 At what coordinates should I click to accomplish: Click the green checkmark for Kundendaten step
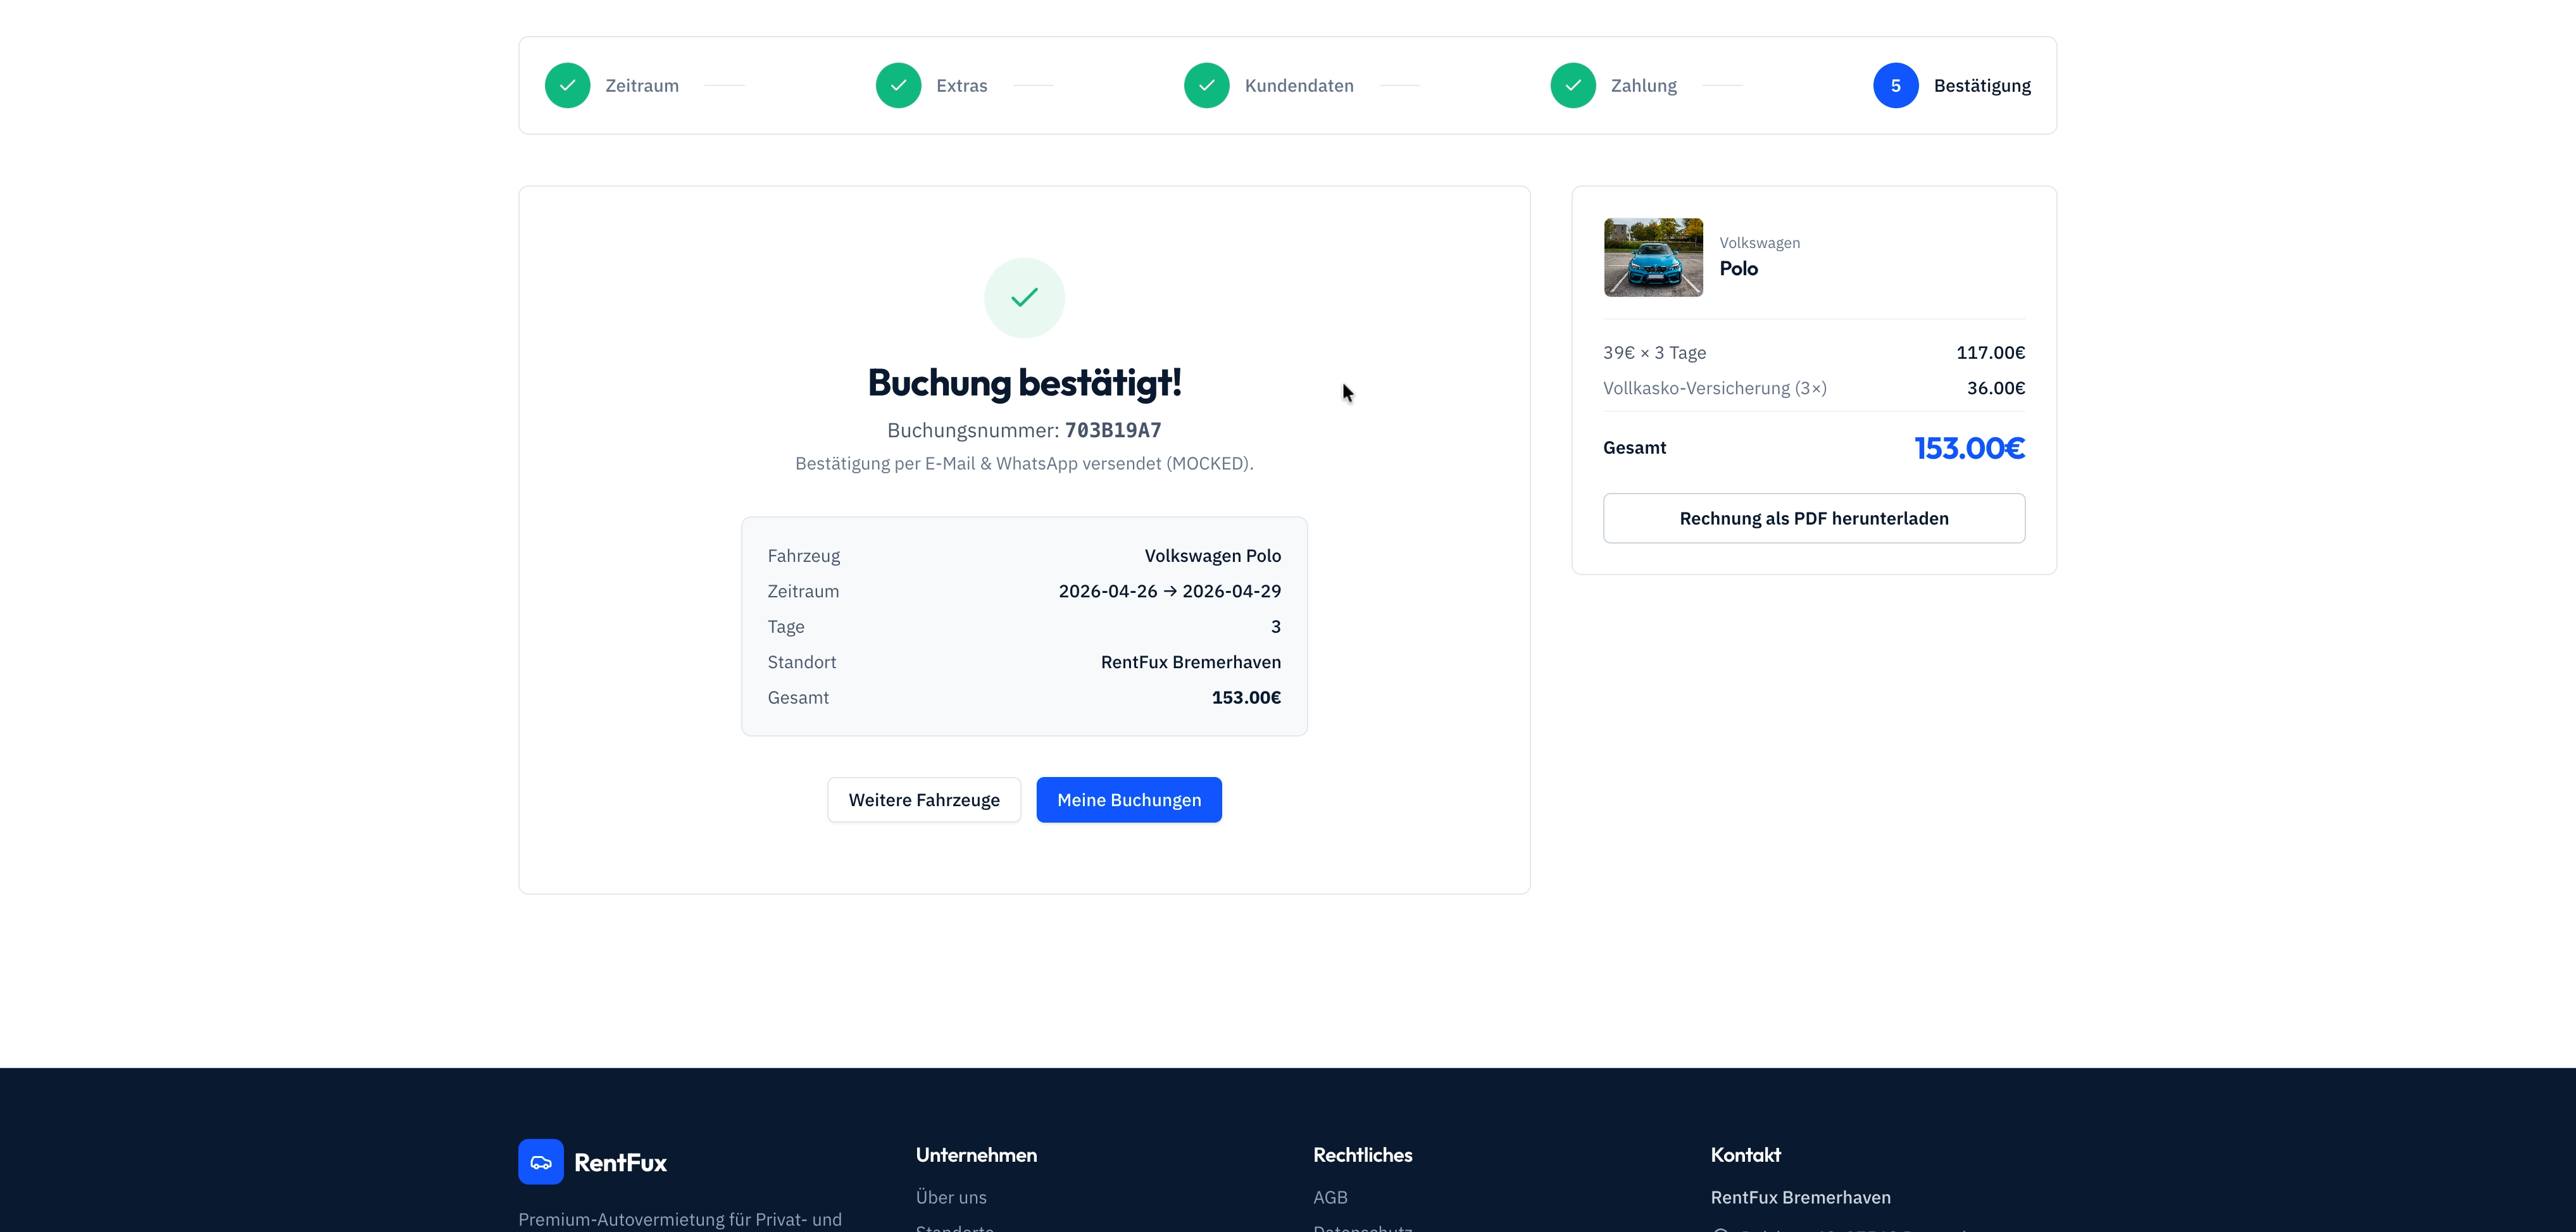(1206, 86)
